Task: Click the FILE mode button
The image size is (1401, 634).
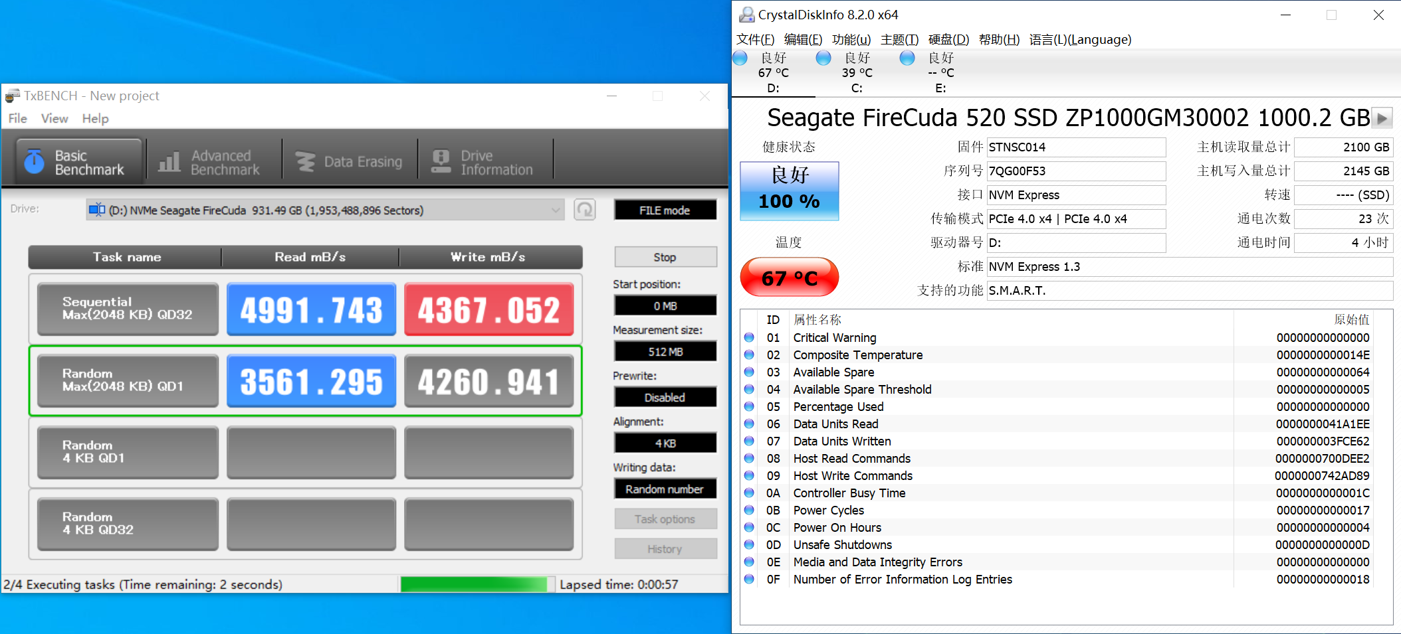Action: pyautogui.click(x=665, y=210)
